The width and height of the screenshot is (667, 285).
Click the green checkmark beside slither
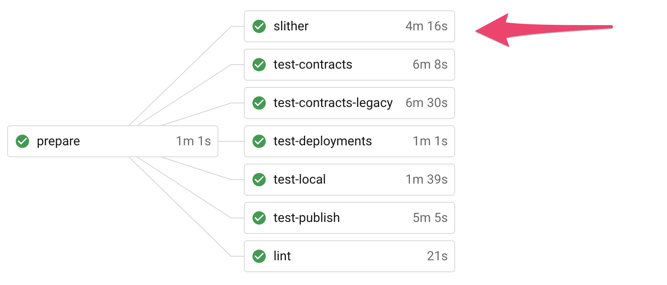259,26
